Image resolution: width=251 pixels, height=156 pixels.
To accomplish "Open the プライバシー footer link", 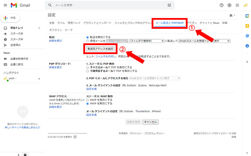I will pos(136,133).
